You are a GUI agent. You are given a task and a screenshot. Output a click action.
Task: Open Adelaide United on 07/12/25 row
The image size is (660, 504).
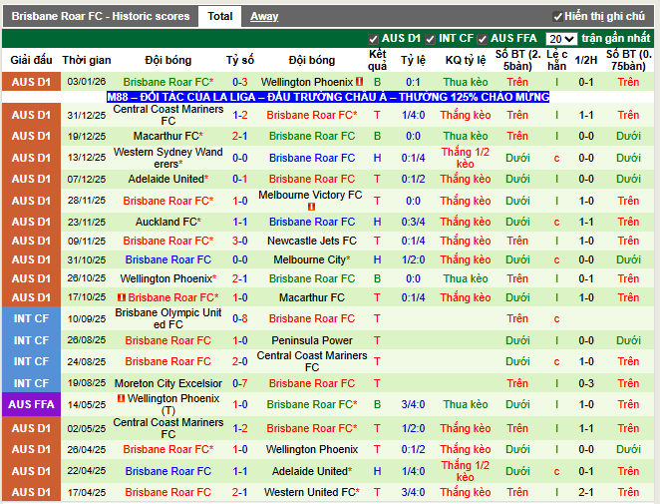[165, 179]
